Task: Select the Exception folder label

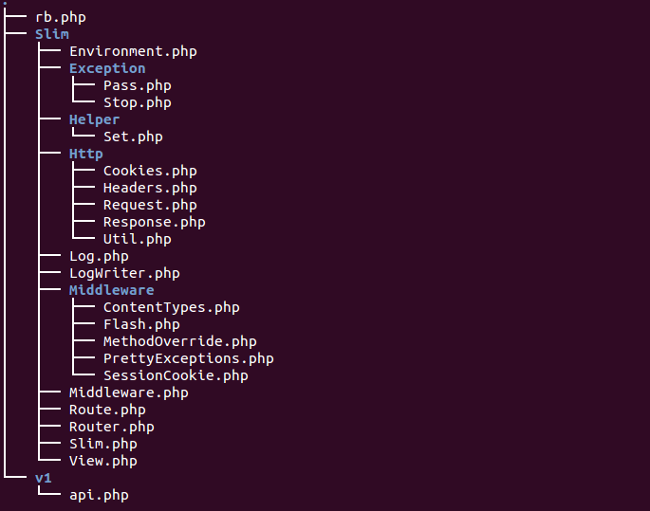Action: tap(107, 68)
